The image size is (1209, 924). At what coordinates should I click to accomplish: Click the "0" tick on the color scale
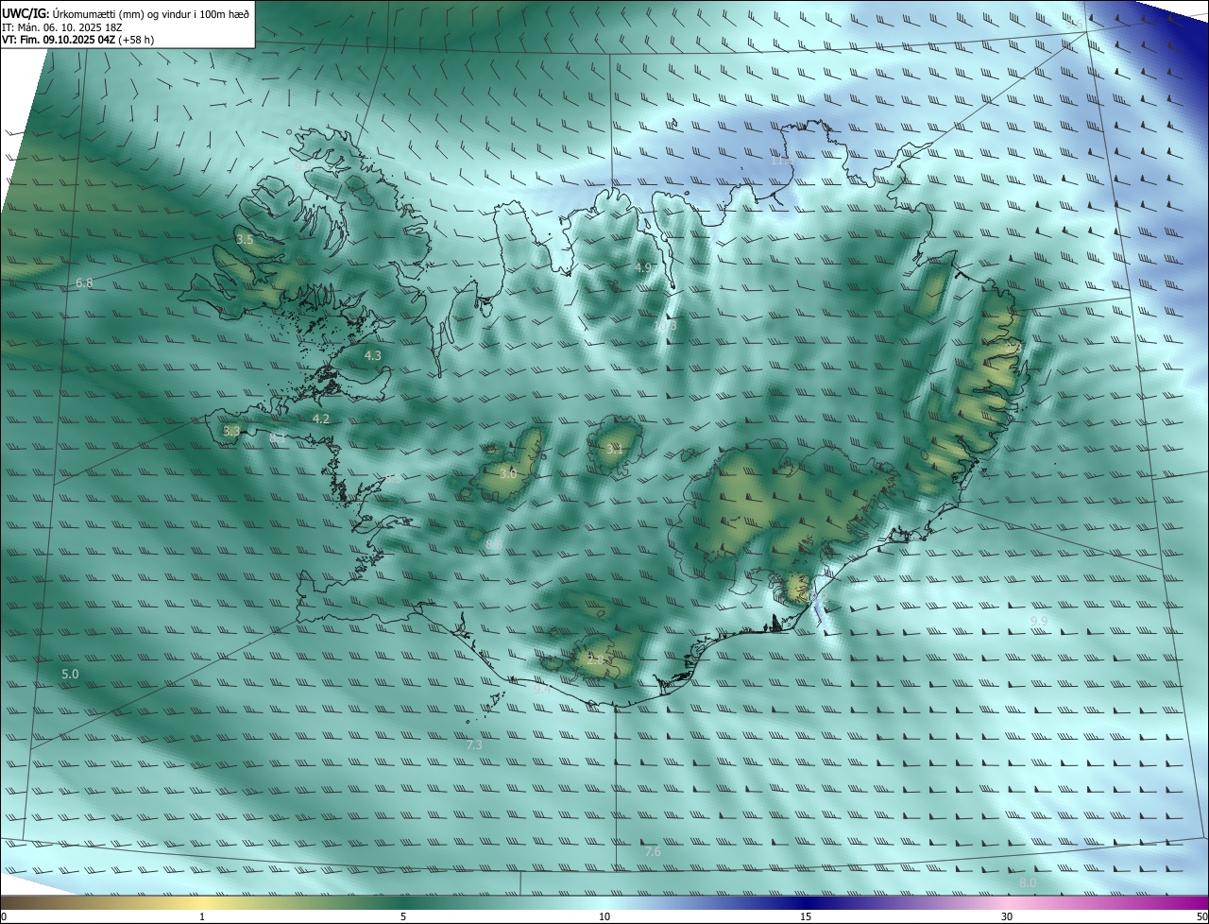(x=4, y=916)
